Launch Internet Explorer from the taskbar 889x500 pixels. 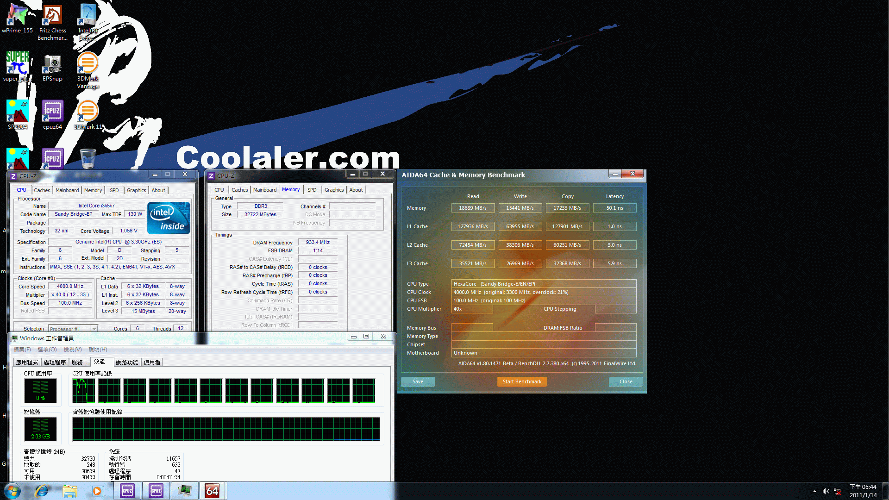pyautogui.click(x=42, y=491)
